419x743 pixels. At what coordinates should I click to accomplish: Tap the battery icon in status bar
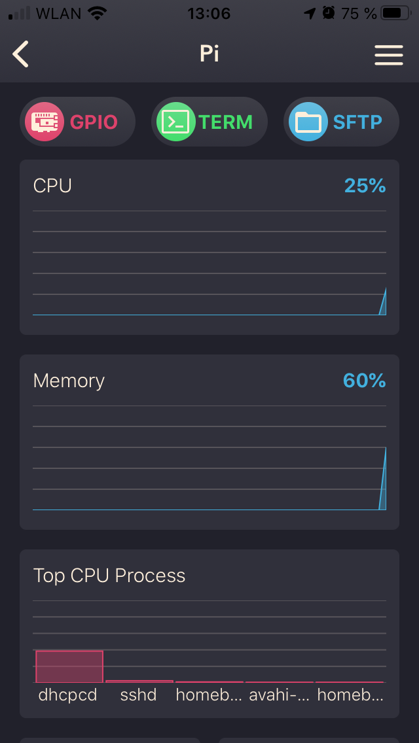click(395, 13)
